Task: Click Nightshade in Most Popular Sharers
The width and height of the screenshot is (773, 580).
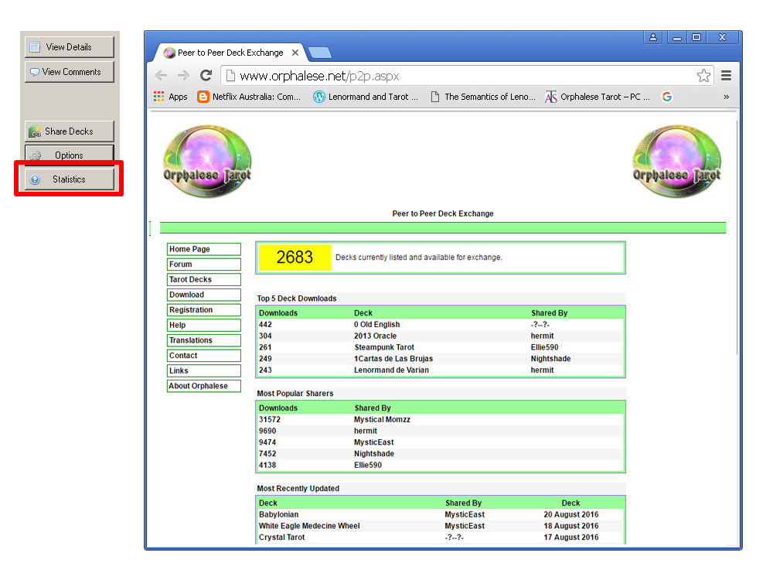Action: (x=373, y=454)
